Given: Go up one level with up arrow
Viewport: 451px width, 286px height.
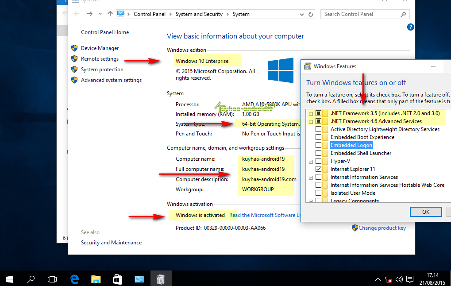Looking at the screenshot, I should 110,14.
